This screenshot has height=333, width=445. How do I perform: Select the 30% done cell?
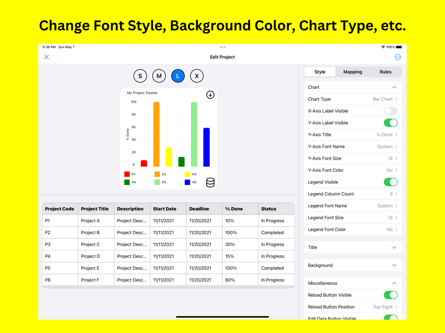pyautogui.click(x=240, y=245)
